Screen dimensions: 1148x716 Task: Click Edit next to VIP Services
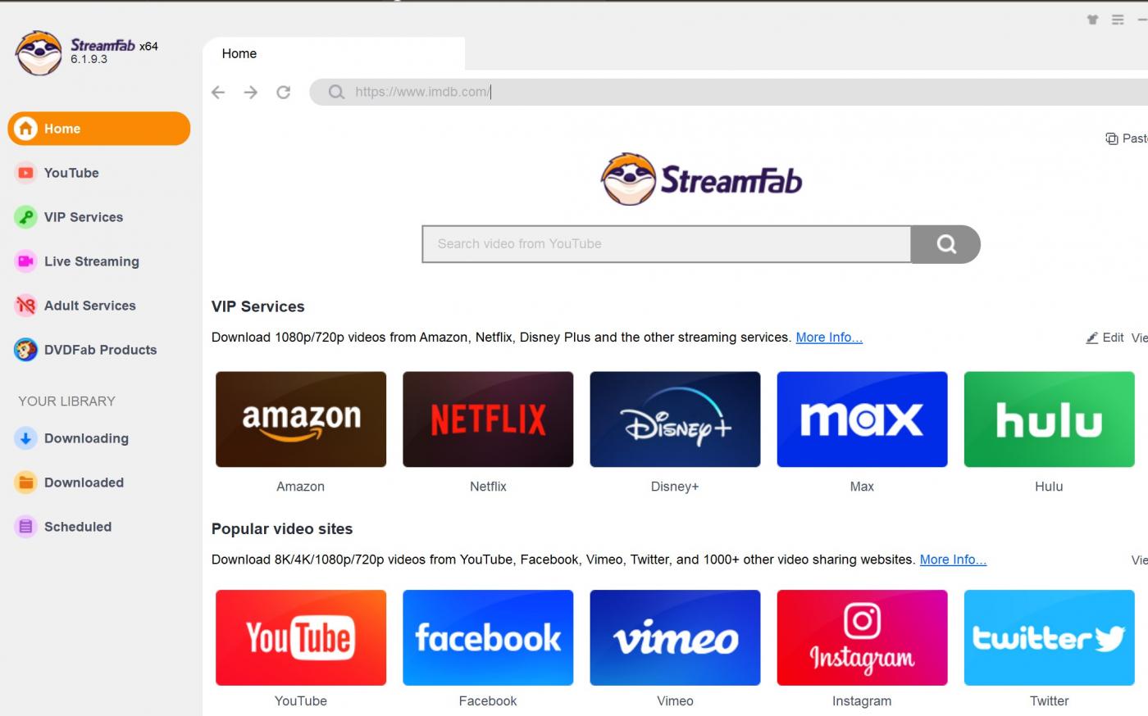click(1114, 337)
